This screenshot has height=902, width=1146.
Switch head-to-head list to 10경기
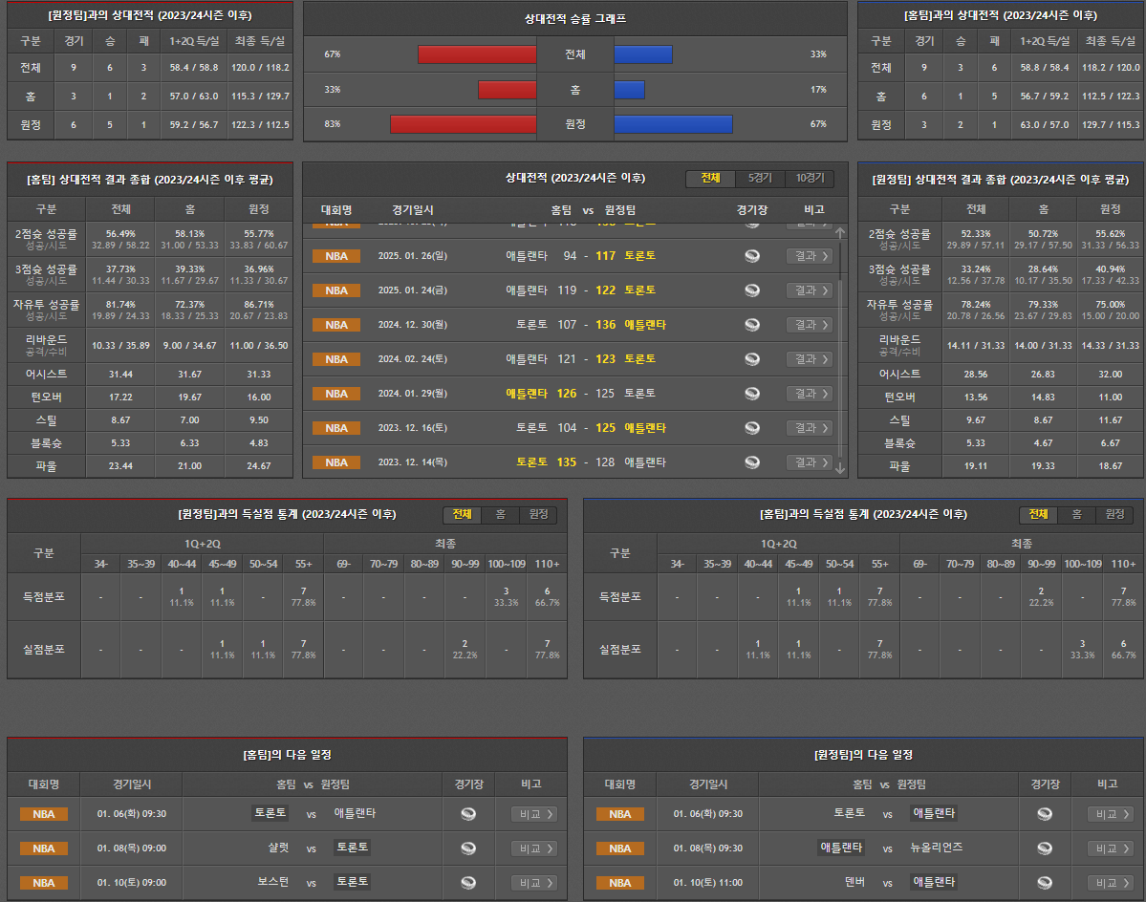(809, 179)
